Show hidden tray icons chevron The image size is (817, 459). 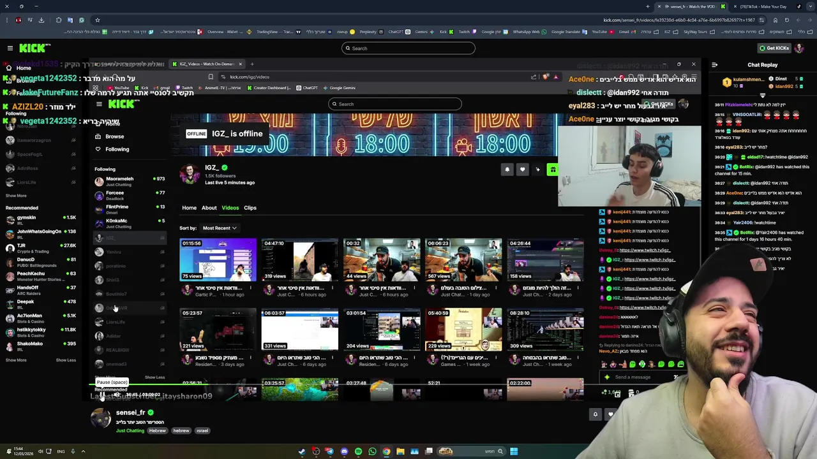(x=83, y=451)
